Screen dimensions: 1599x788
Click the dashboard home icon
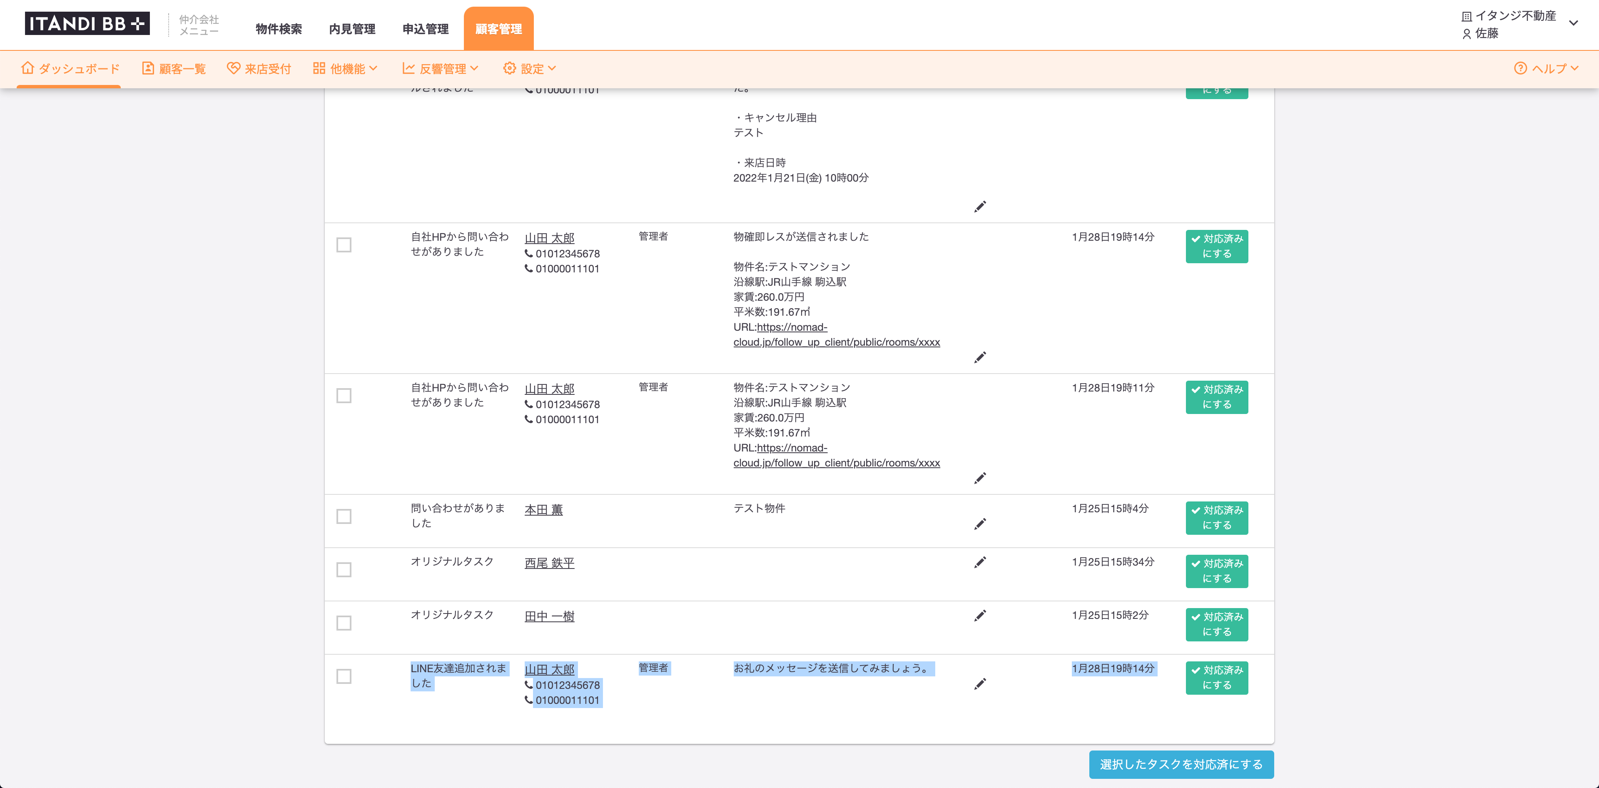(x=27, y=68)
